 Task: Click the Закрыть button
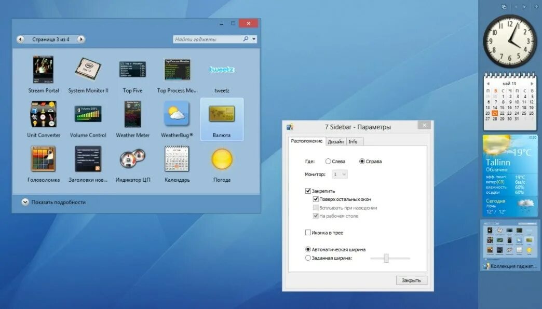point(411,280)
